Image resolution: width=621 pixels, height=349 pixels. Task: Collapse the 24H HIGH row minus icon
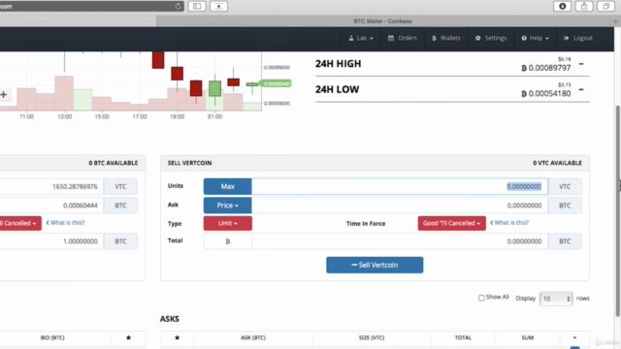click(x=581, y=64)
